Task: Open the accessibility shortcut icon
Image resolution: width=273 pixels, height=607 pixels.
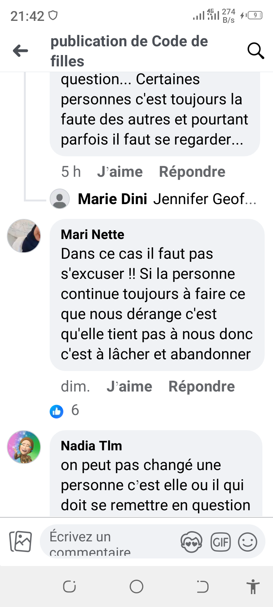Action: [x=253, y=587]
